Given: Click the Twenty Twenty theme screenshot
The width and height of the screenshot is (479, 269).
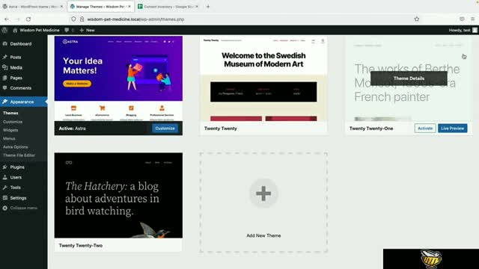Looking at the screenshot, I should (x=263, y=78).
